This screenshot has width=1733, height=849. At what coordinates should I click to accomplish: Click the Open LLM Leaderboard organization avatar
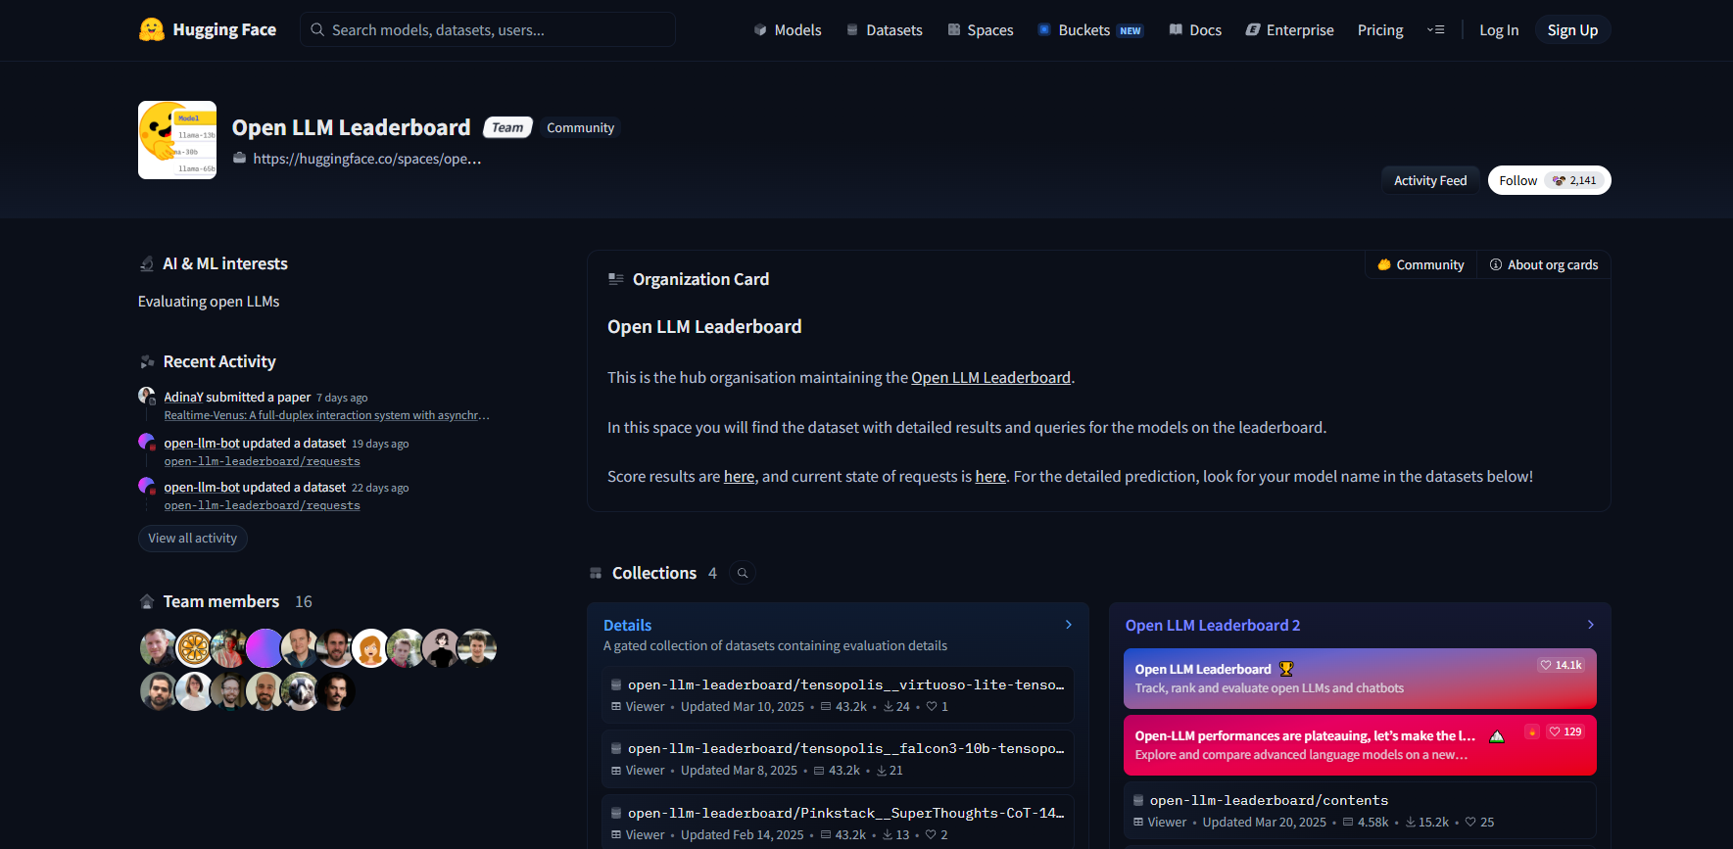[x=177, y=140]
